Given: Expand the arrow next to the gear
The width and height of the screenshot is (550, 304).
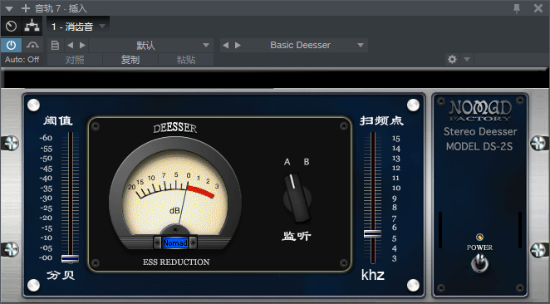Looking at the screenshot, I should 467,59.
